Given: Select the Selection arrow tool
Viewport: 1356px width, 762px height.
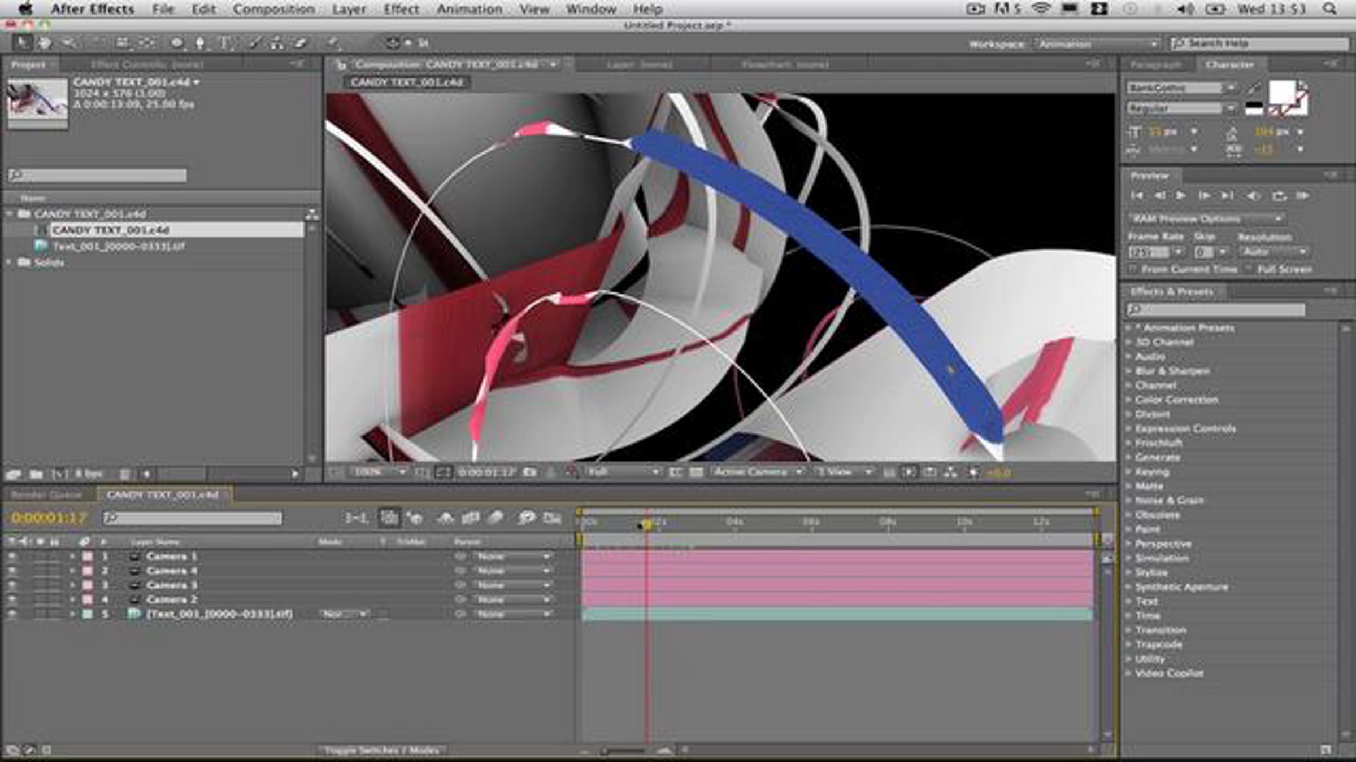Looking at the screenshot, I should point(22,42).
